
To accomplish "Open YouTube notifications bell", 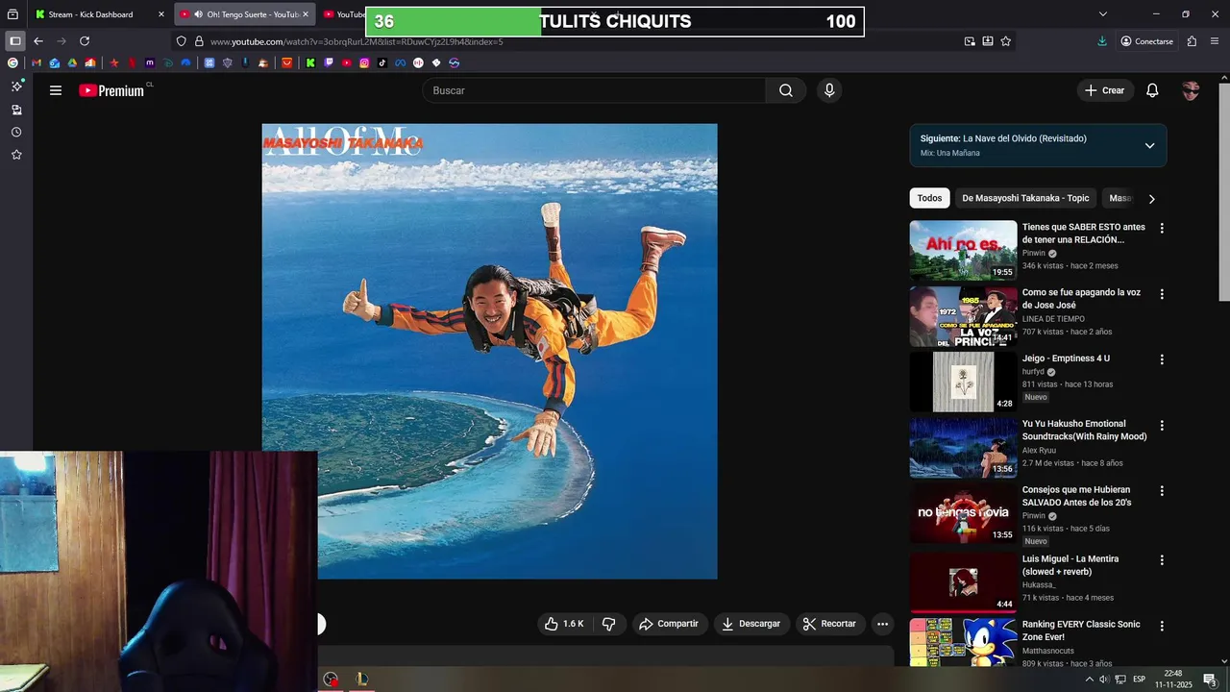I will click(x=1152, y=90).
